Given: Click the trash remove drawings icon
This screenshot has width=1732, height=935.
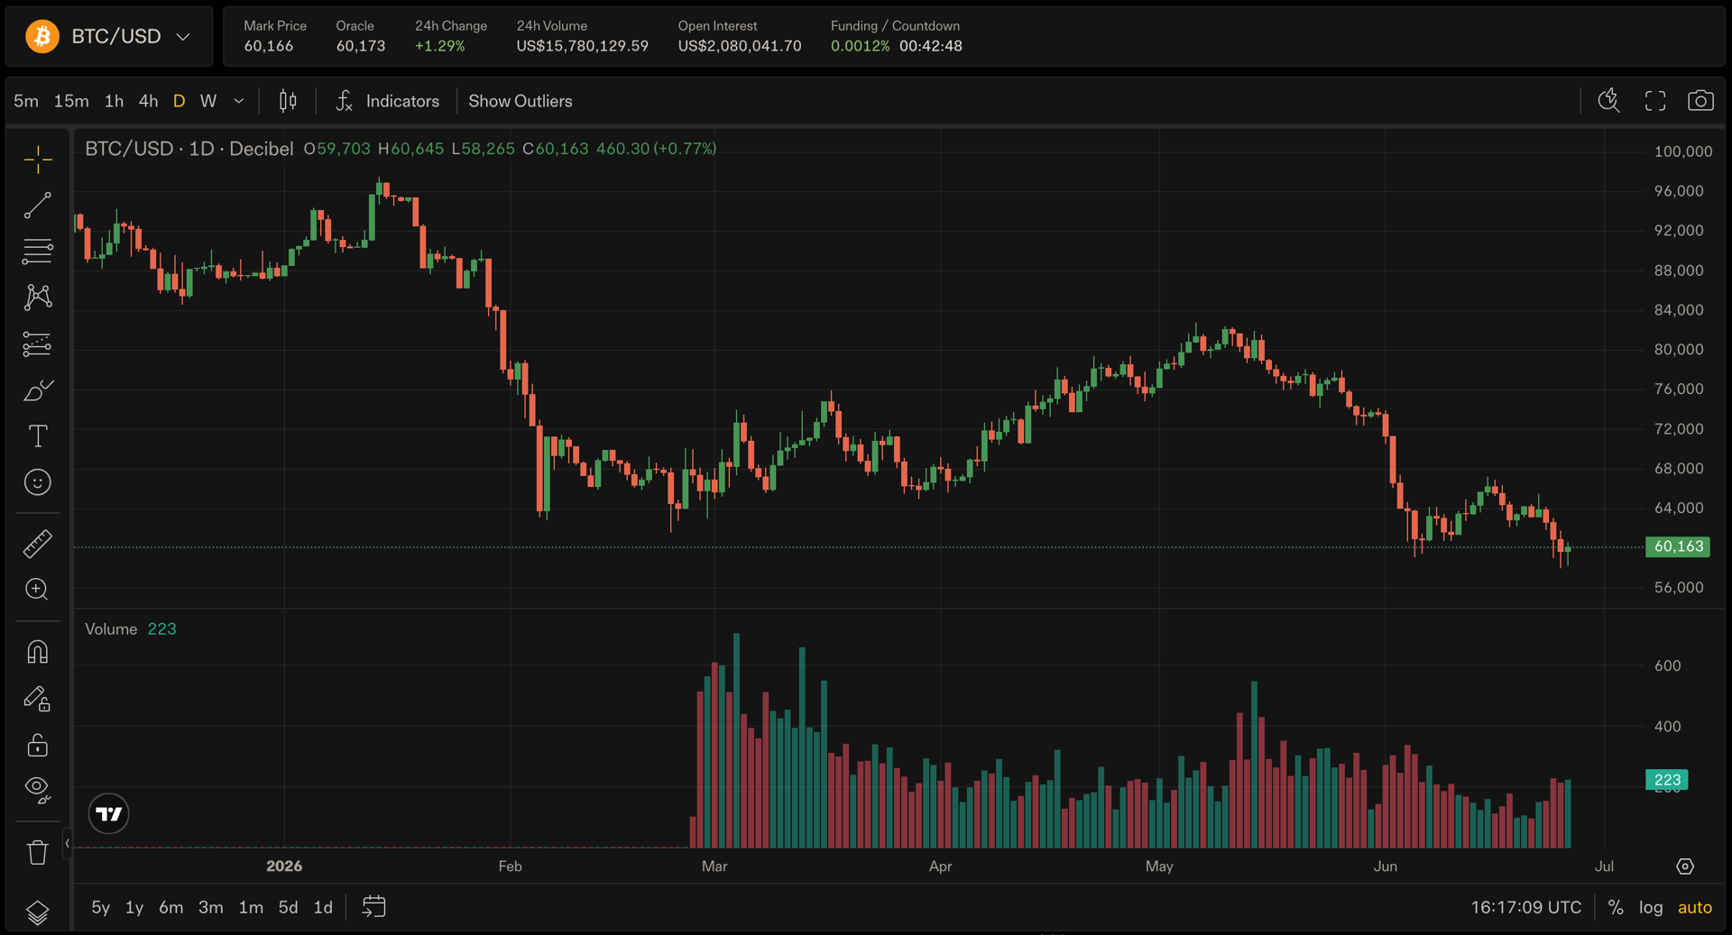Looking at the screenshot, I should (x=37, y=852).
